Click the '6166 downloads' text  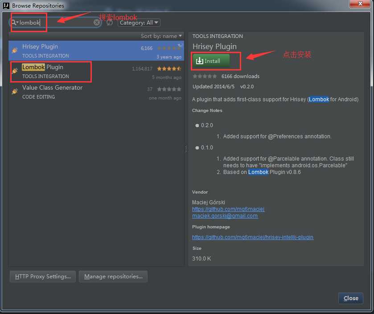point(240,76)
